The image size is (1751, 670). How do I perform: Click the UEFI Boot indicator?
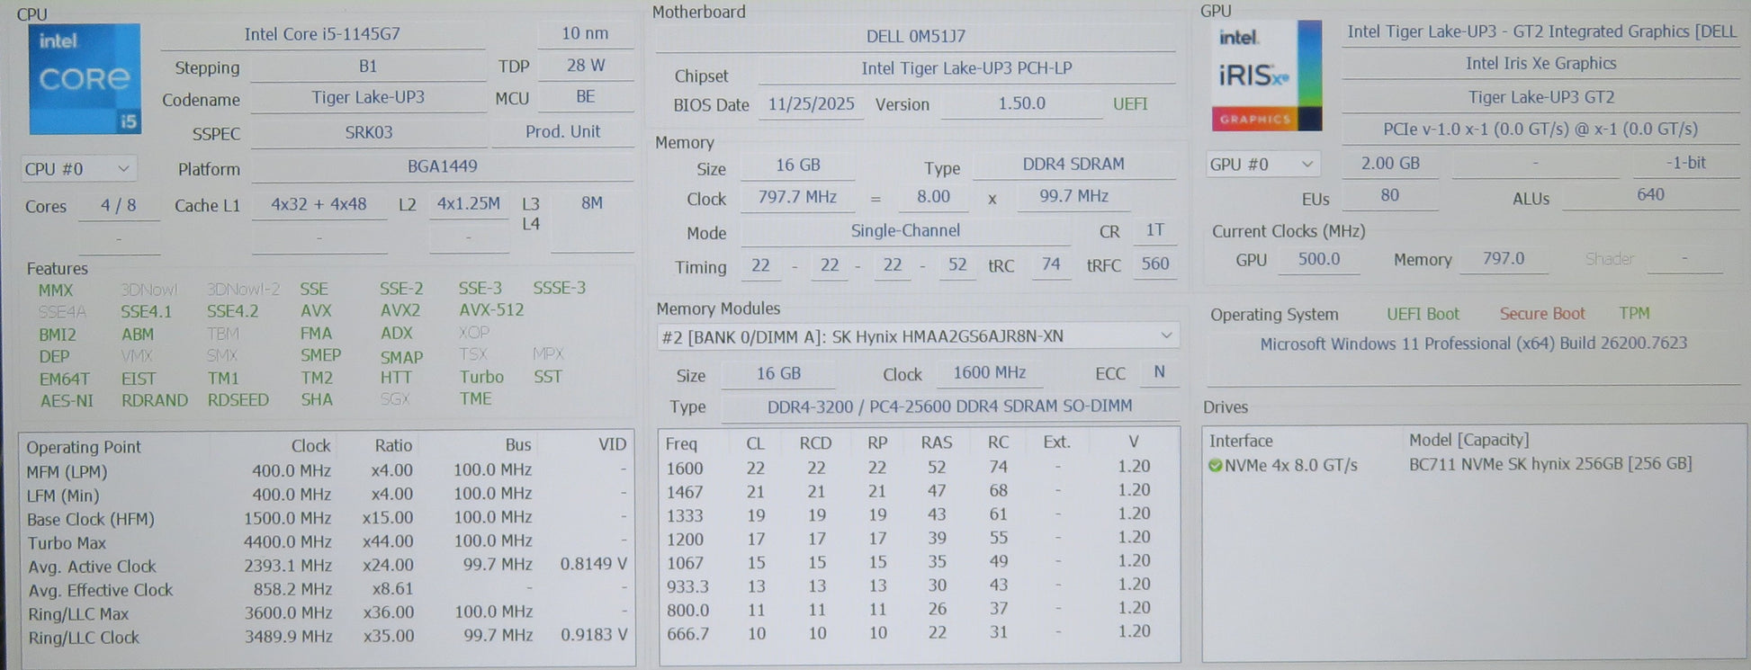[1422, 314]
